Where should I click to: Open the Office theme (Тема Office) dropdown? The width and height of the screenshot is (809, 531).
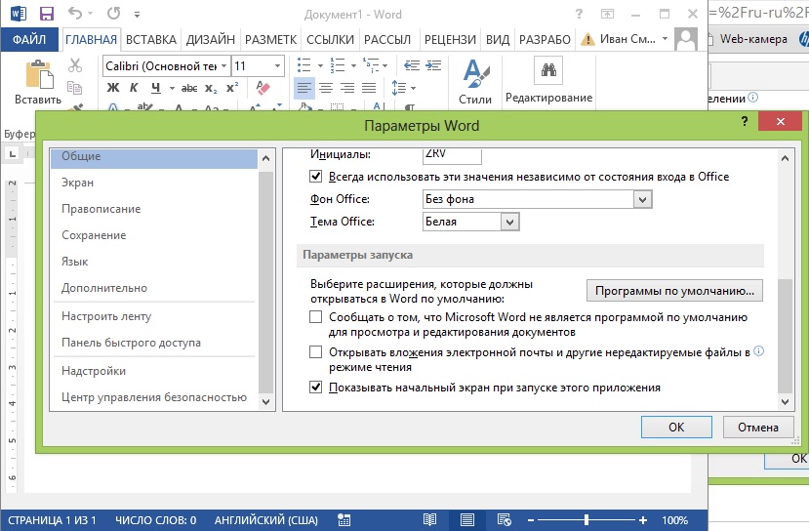coord(509,222)
